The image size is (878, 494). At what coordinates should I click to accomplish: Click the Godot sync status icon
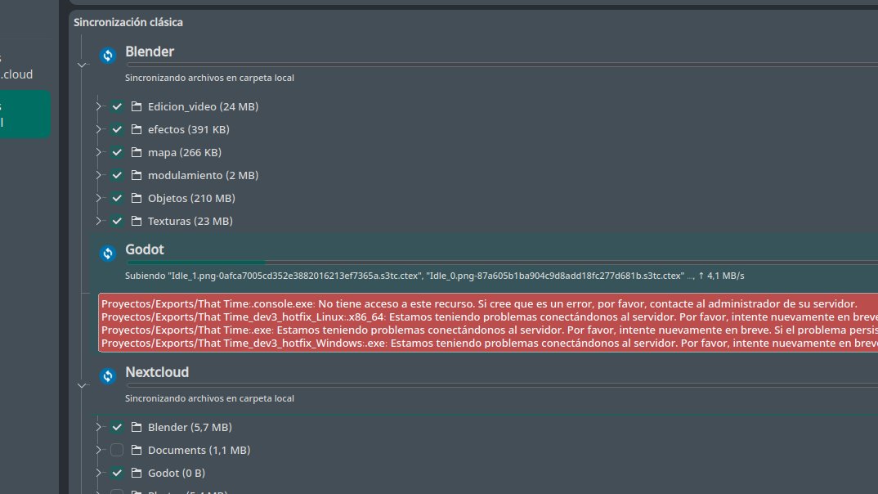point(108,254)
